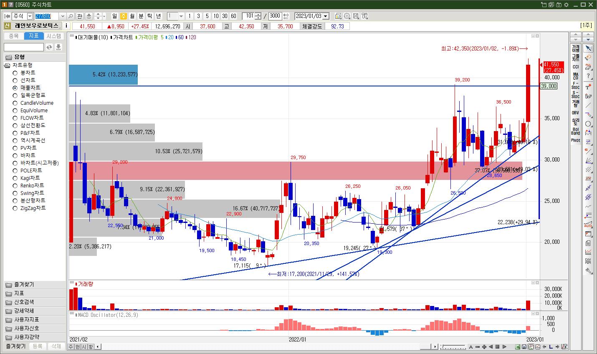
Task: Click the total count field showing 3000
Action: 275,16
